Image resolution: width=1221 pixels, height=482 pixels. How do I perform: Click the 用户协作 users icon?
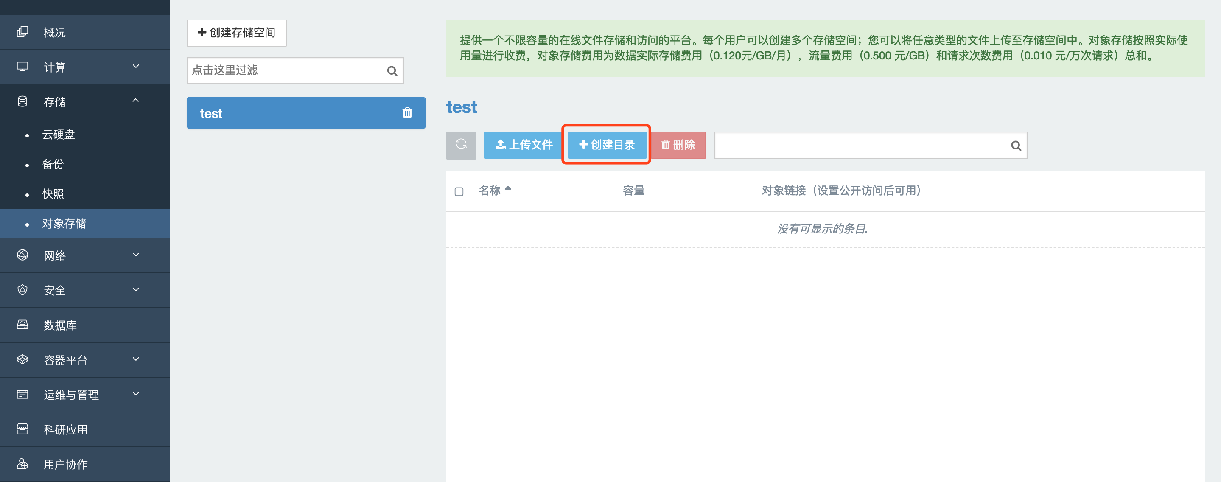22,463
